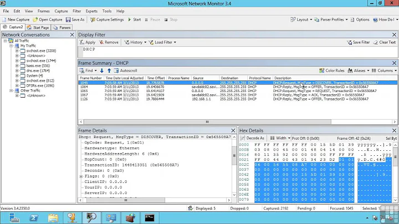Image resolution: width=399 pixels, height=224 pixels.
Task: Click the Open Capture folder icon
Action: pyautogui.click(x=35, y=19)
